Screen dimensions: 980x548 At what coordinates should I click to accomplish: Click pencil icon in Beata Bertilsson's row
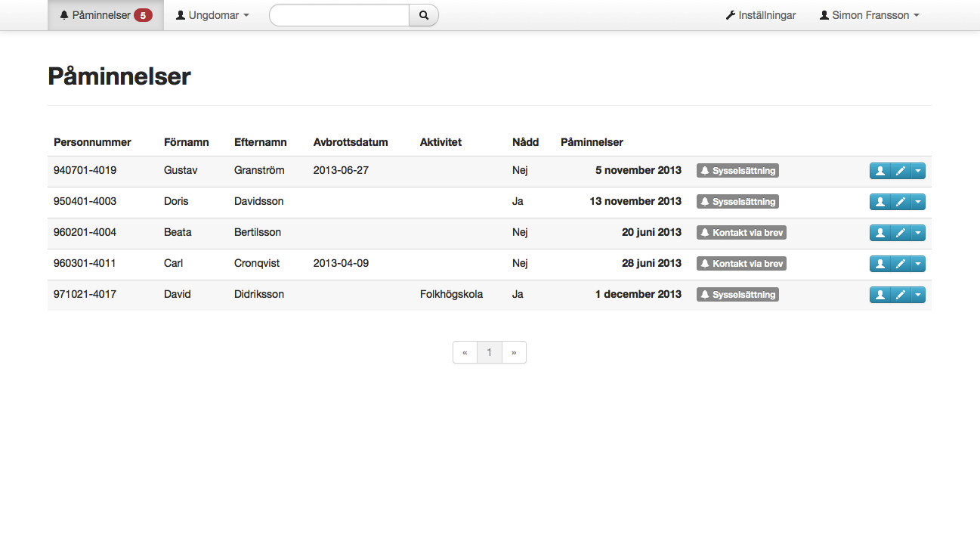pos(900,233)
